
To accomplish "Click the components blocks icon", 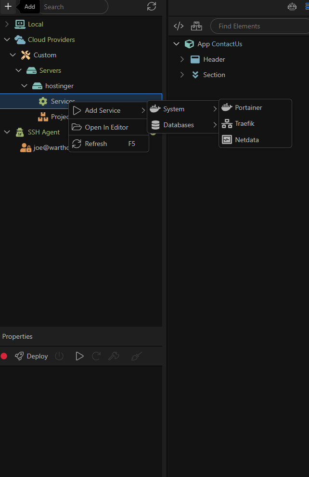I will 196,26.
